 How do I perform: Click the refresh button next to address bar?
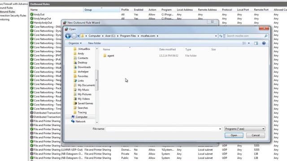pyautogui.click(x=221, y=36)
